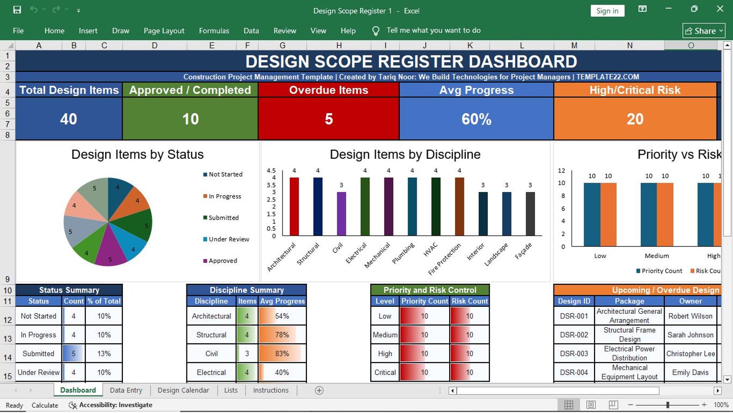
Task: Open the Formulas ribbon tab
Action: tap(214, 31)
